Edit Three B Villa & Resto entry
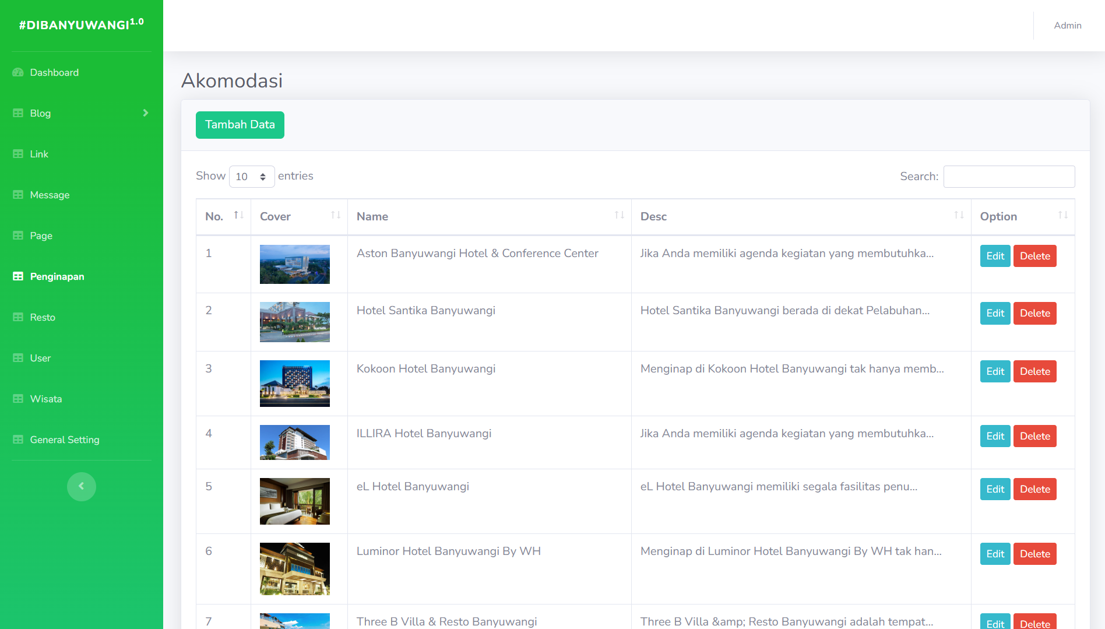The width and height of the screenshot is (1105, 629). coord(995,622)
